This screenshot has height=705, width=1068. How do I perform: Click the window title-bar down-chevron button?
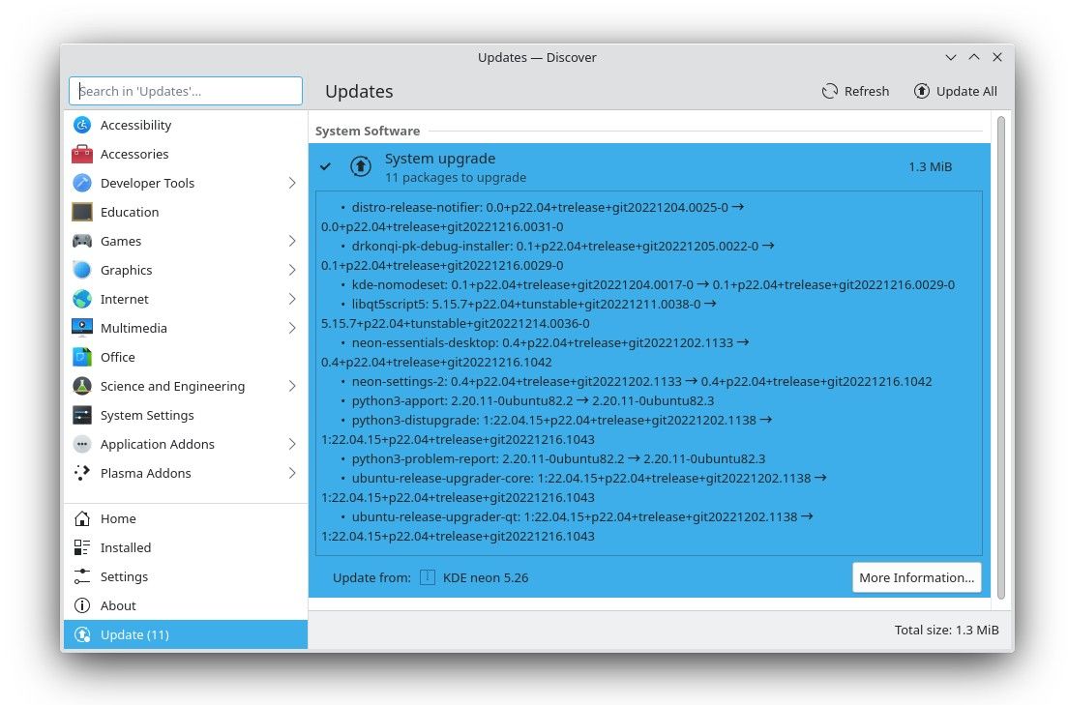click(951, 57)
